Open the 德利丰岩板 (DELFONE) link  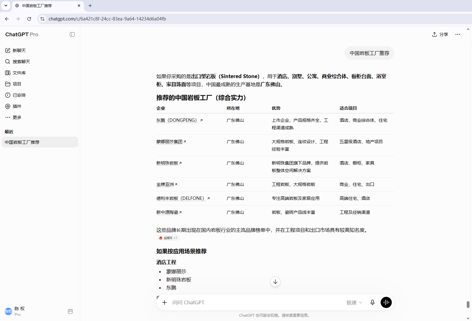click(183, 198)
